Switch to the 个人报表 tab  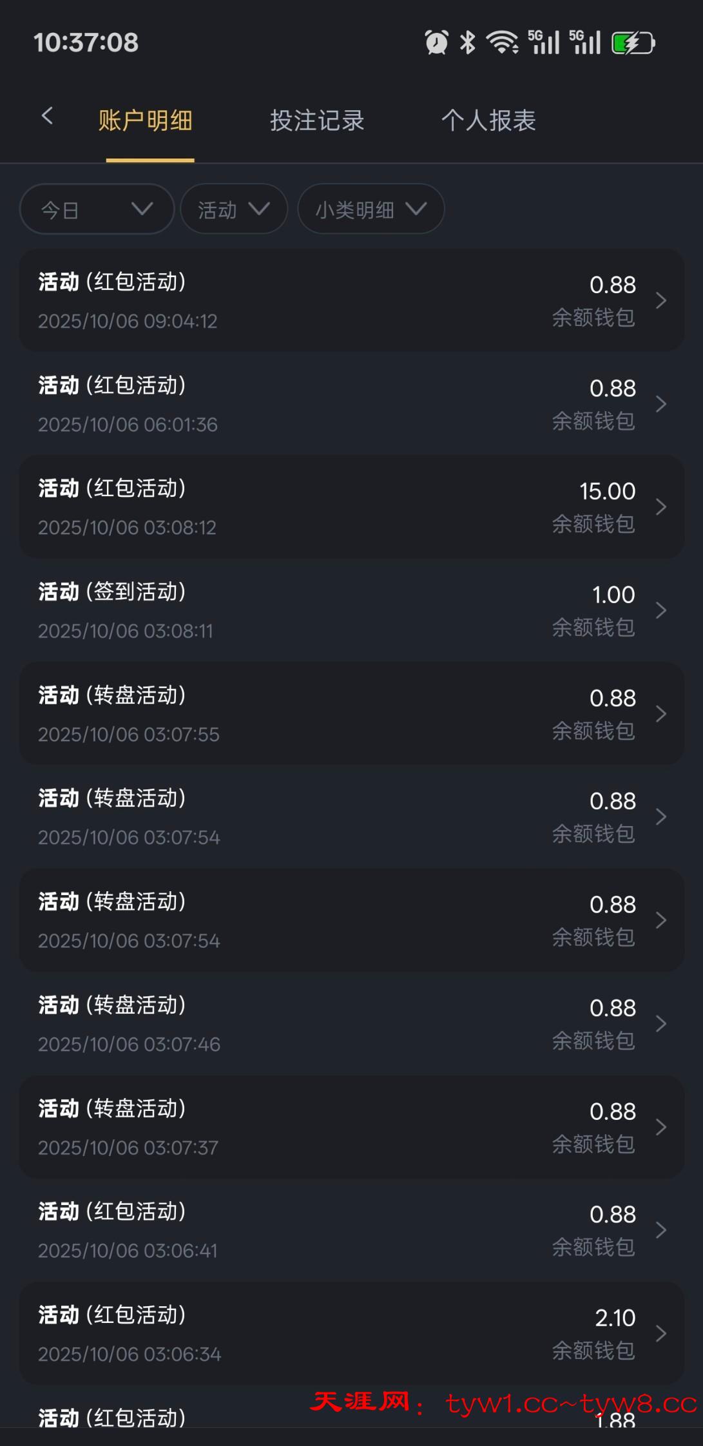pyautogui.click(x=488, y=120)
